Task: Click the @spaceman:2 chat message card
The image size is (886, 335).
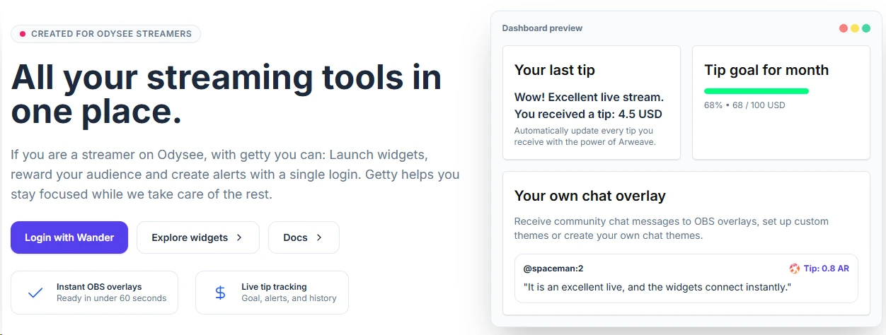Action: 686,278
